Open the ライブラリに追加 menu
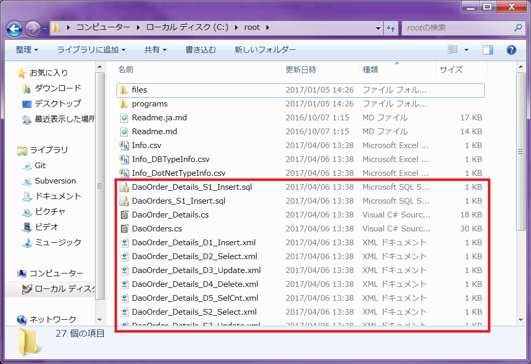The height and width of the screenshot is (364, 531). click(91, 50)
